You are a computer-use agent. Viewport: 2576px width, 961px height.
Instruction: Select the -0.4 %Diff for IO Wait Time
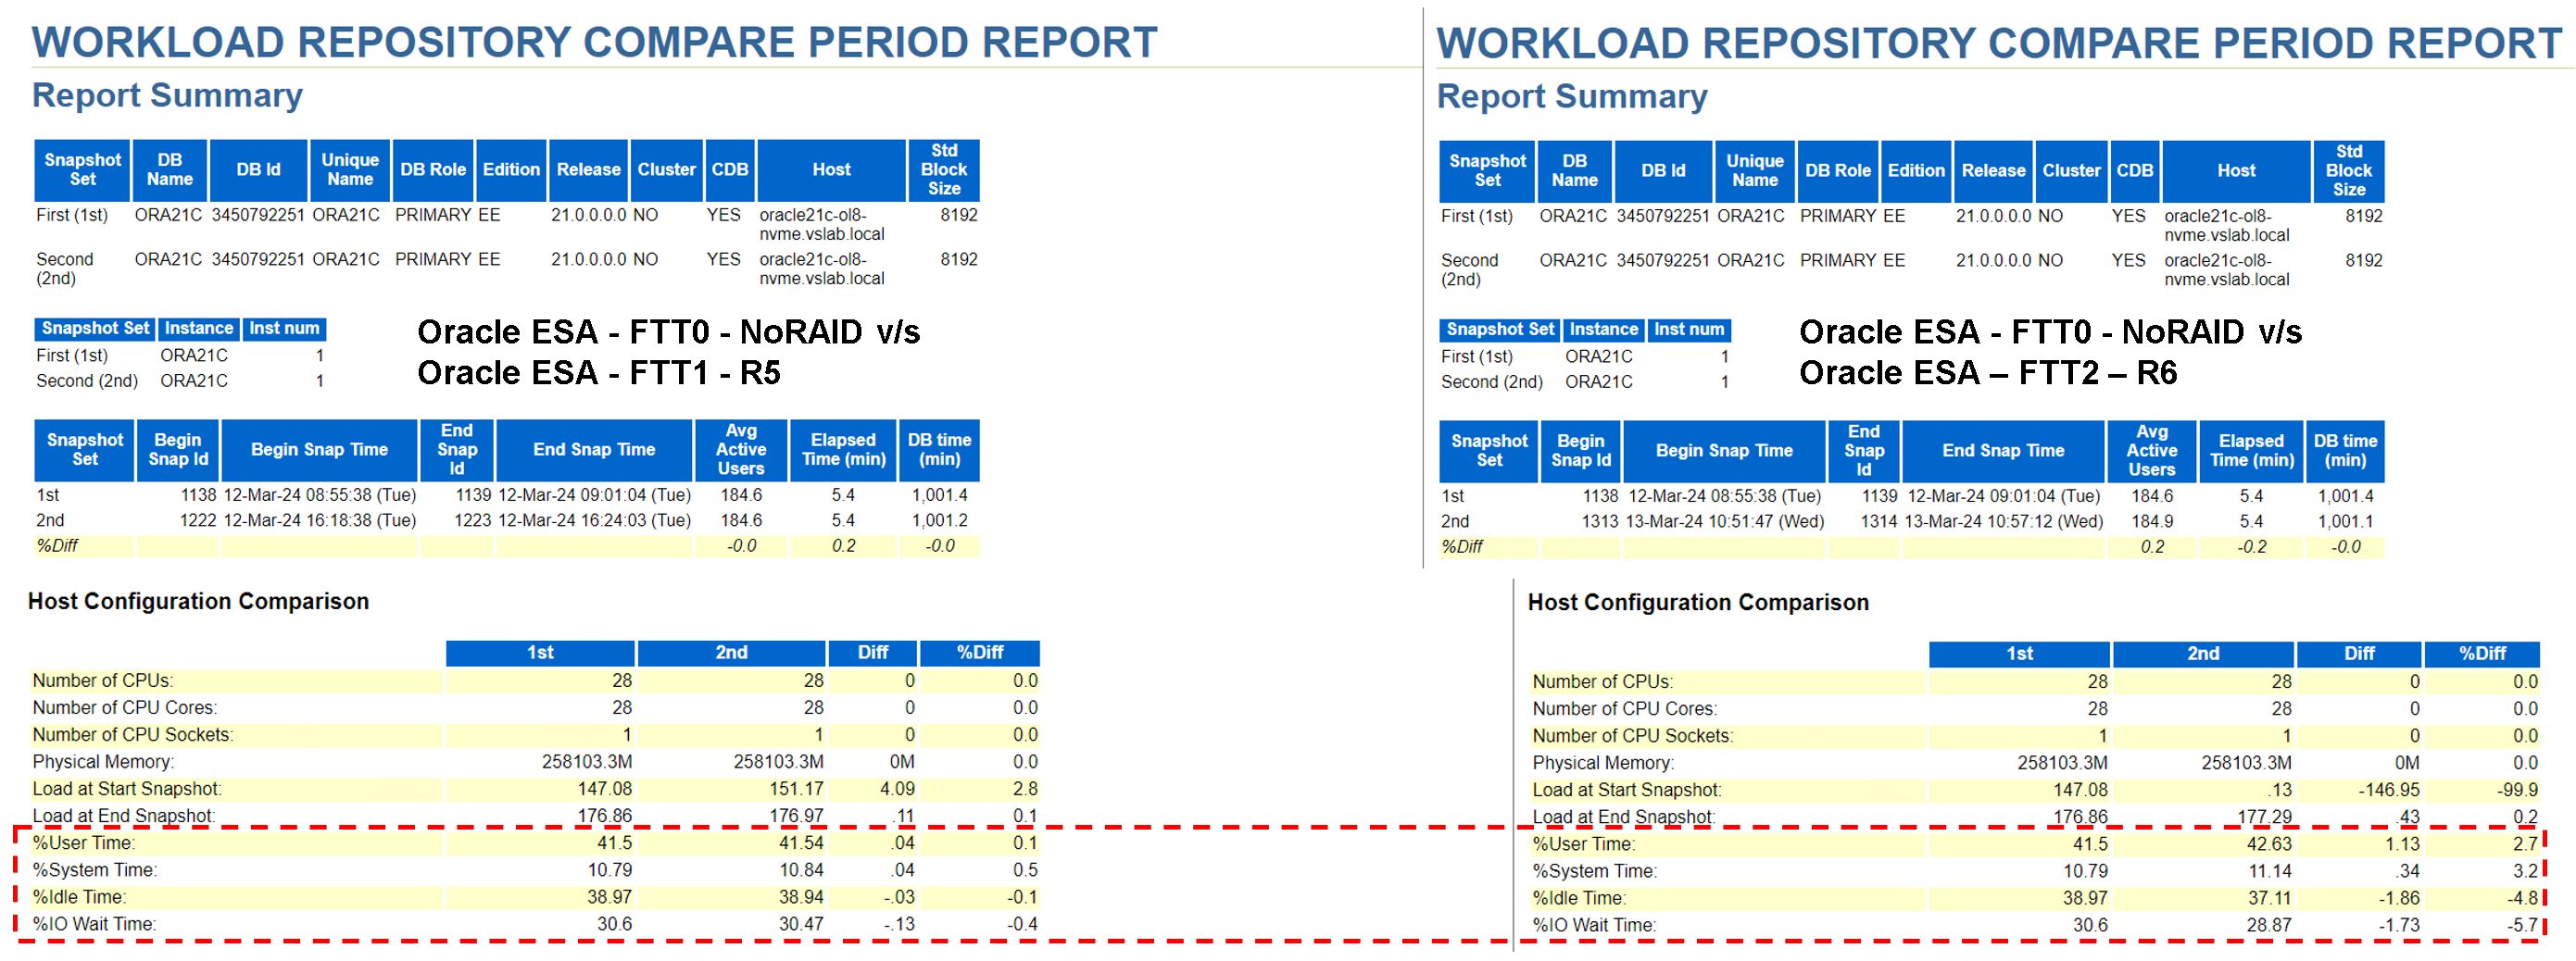(x=1022, y=924)
